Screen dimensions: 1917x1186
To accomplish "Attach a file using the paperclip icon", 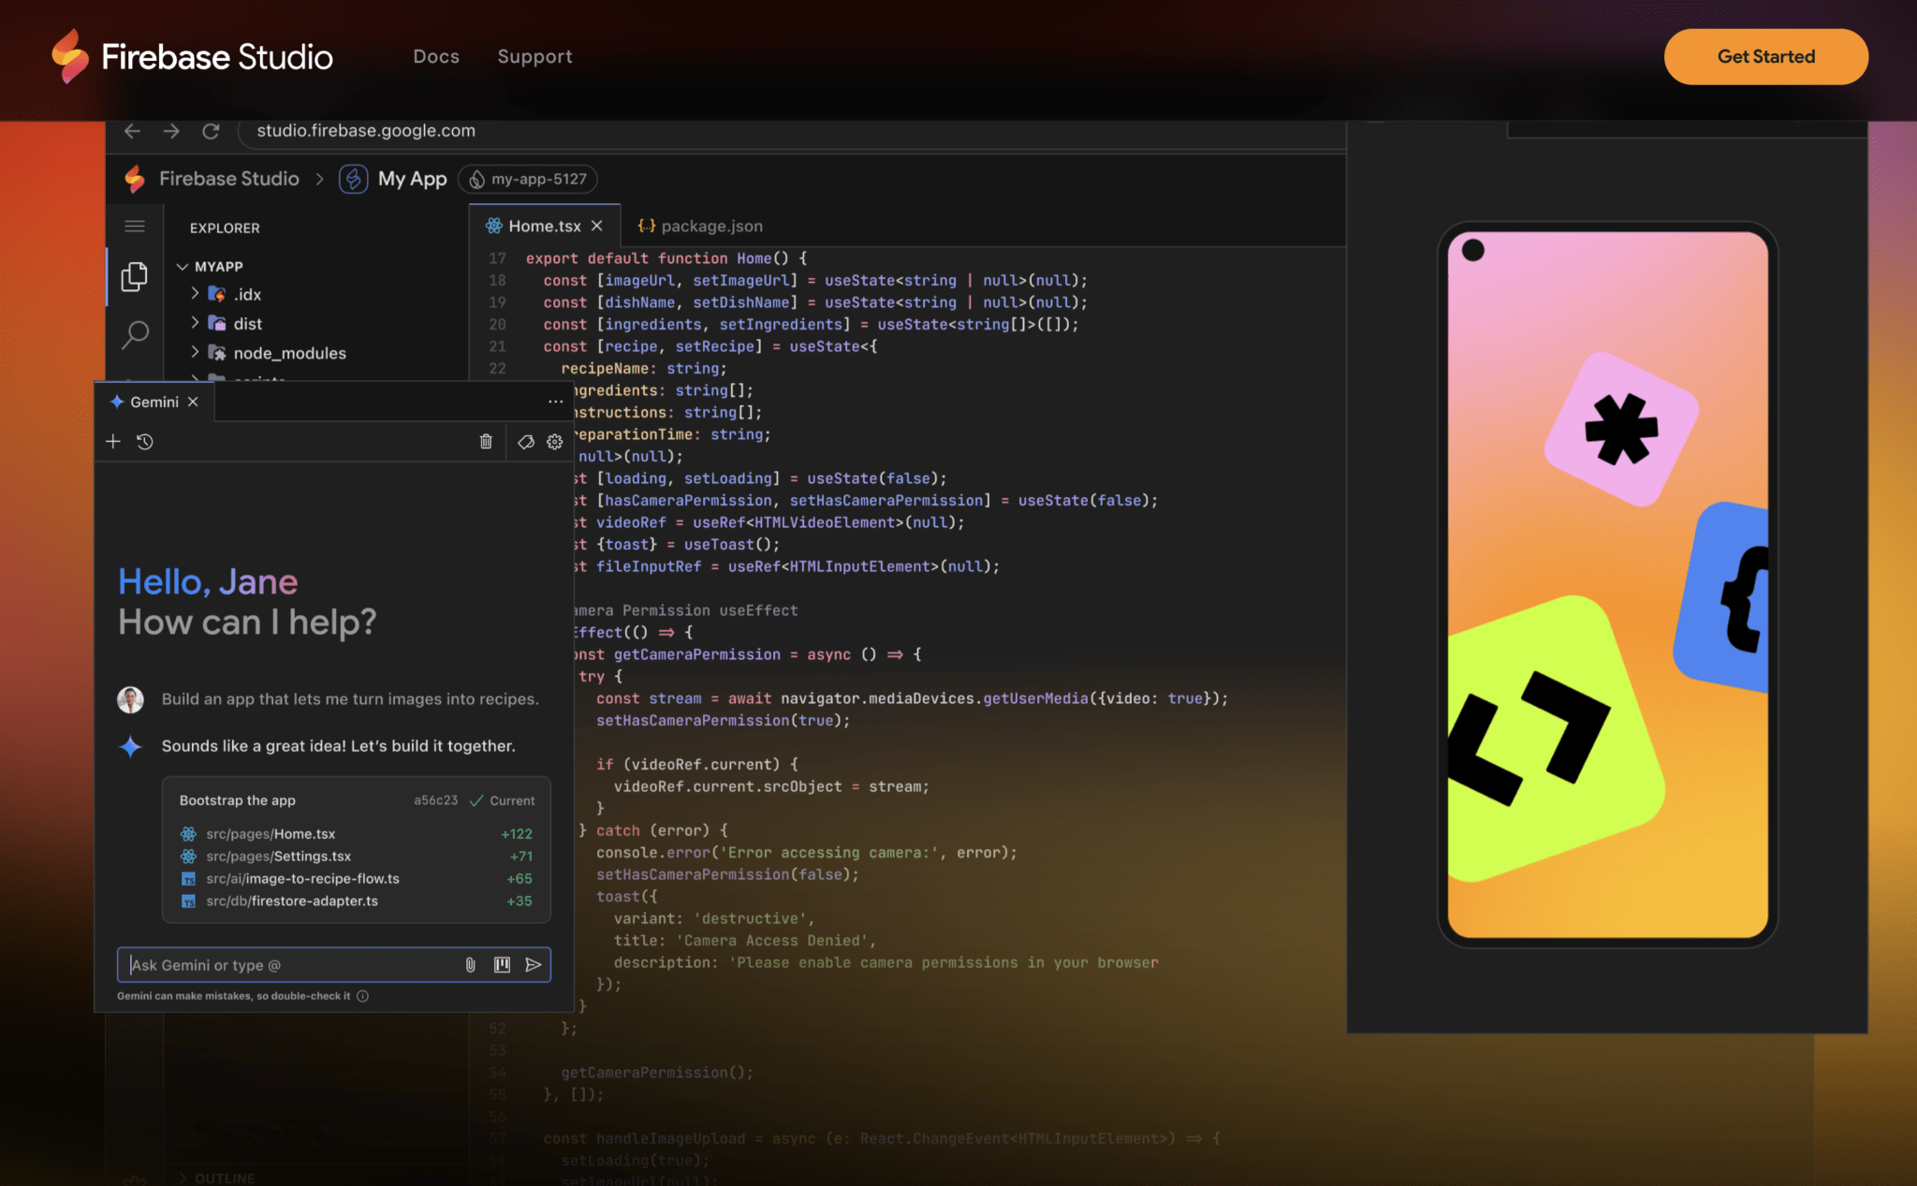I will pos(470,964).
